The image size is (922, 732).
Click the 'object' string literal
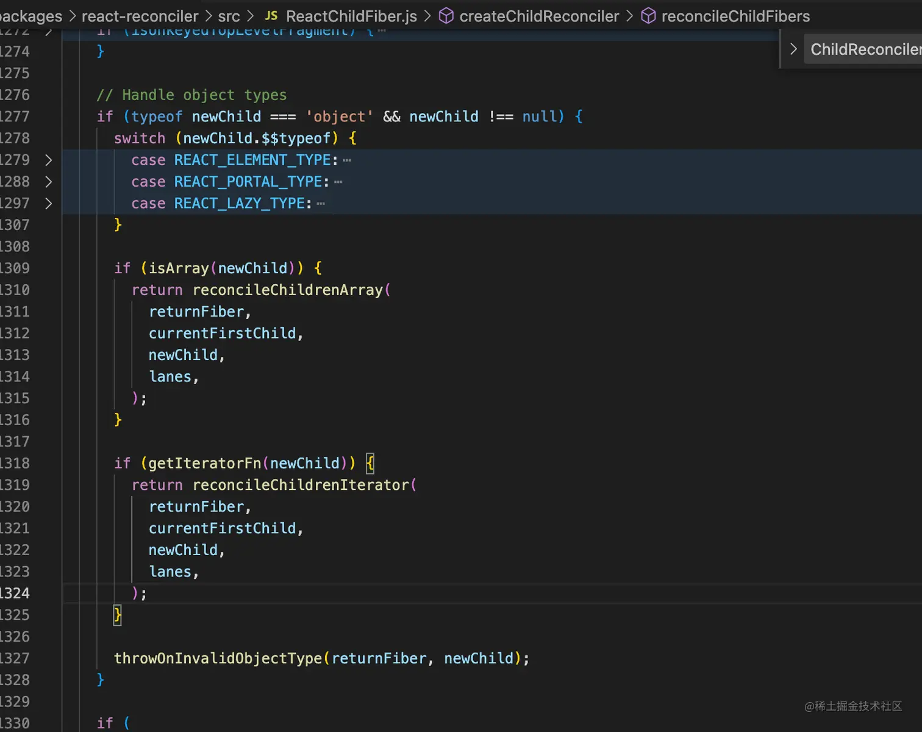340,117
